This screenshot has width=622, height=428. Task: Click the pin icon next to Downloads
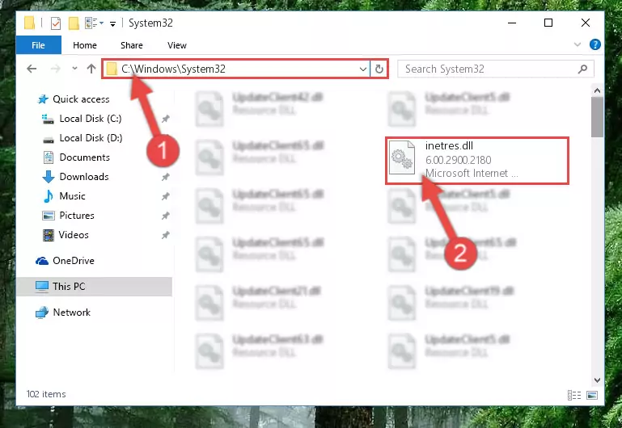coord(166,177)
